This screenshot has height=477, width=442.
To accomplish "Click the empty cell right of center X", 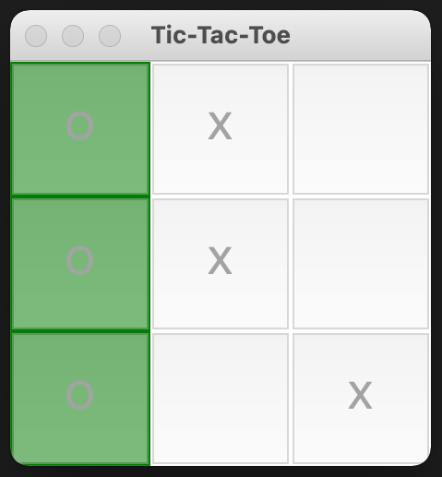I will (x=361, y=264).
